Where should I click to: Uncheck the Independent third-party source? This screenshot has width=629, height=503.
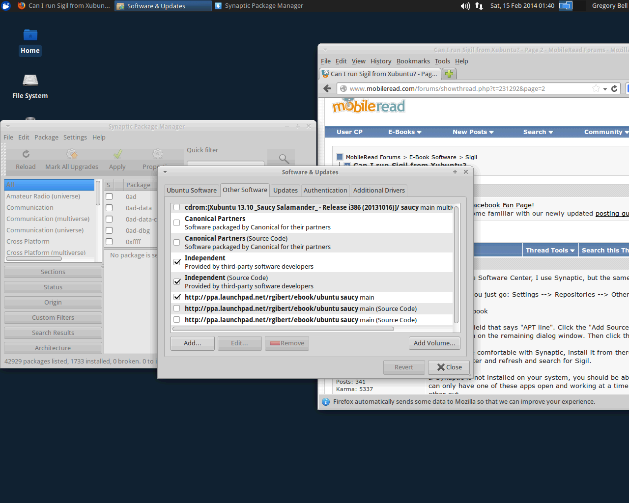(x=177, y=262)
